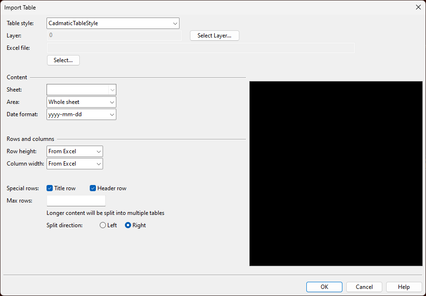Click into the Max rows input field
426x296 pixels.
76,201
